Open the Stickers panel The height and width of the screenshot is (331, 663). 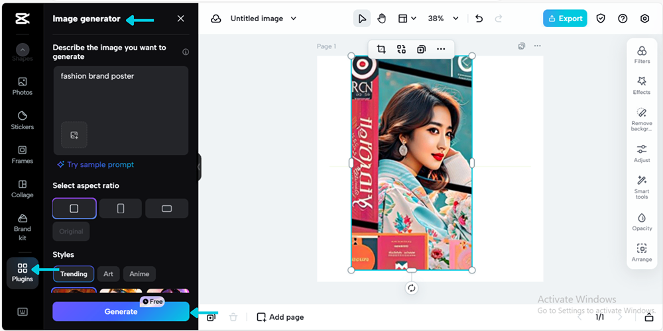[x=23, y=120]
